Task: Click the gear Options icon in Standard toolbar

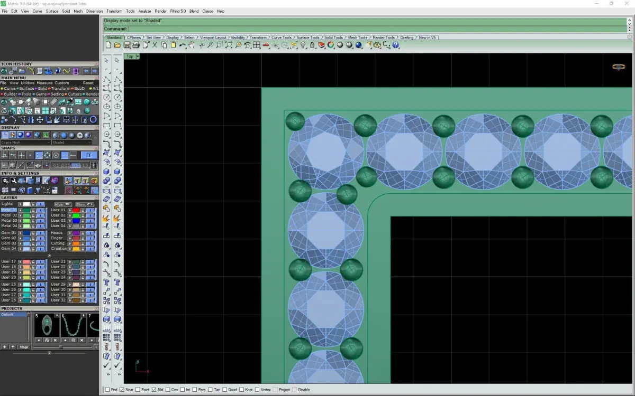Action: click(x=377, y=45)
